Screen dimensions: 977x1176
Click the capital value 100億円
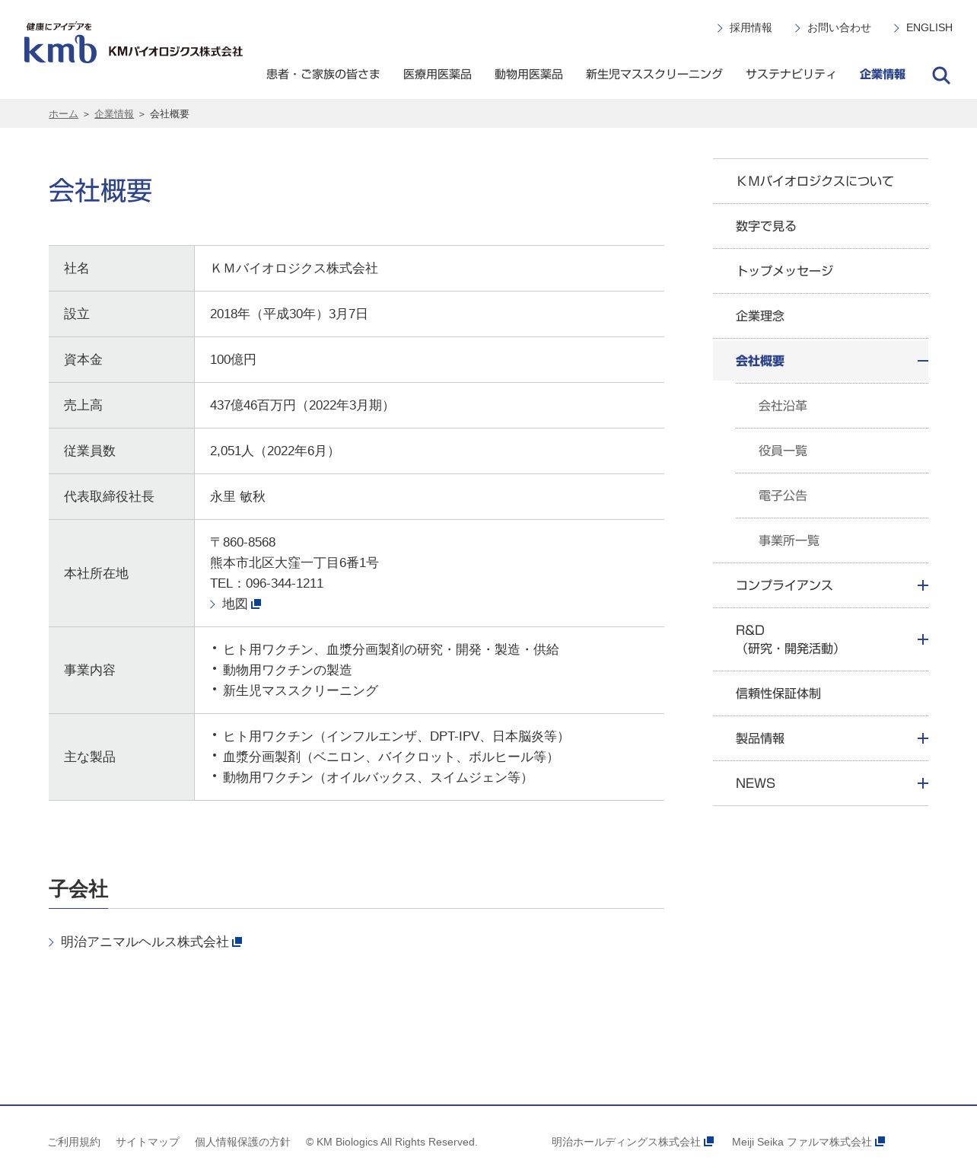[233, 359]
